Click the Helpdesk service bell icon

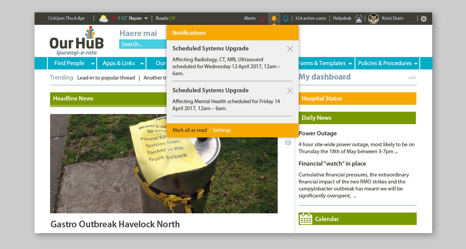[359, 18]
